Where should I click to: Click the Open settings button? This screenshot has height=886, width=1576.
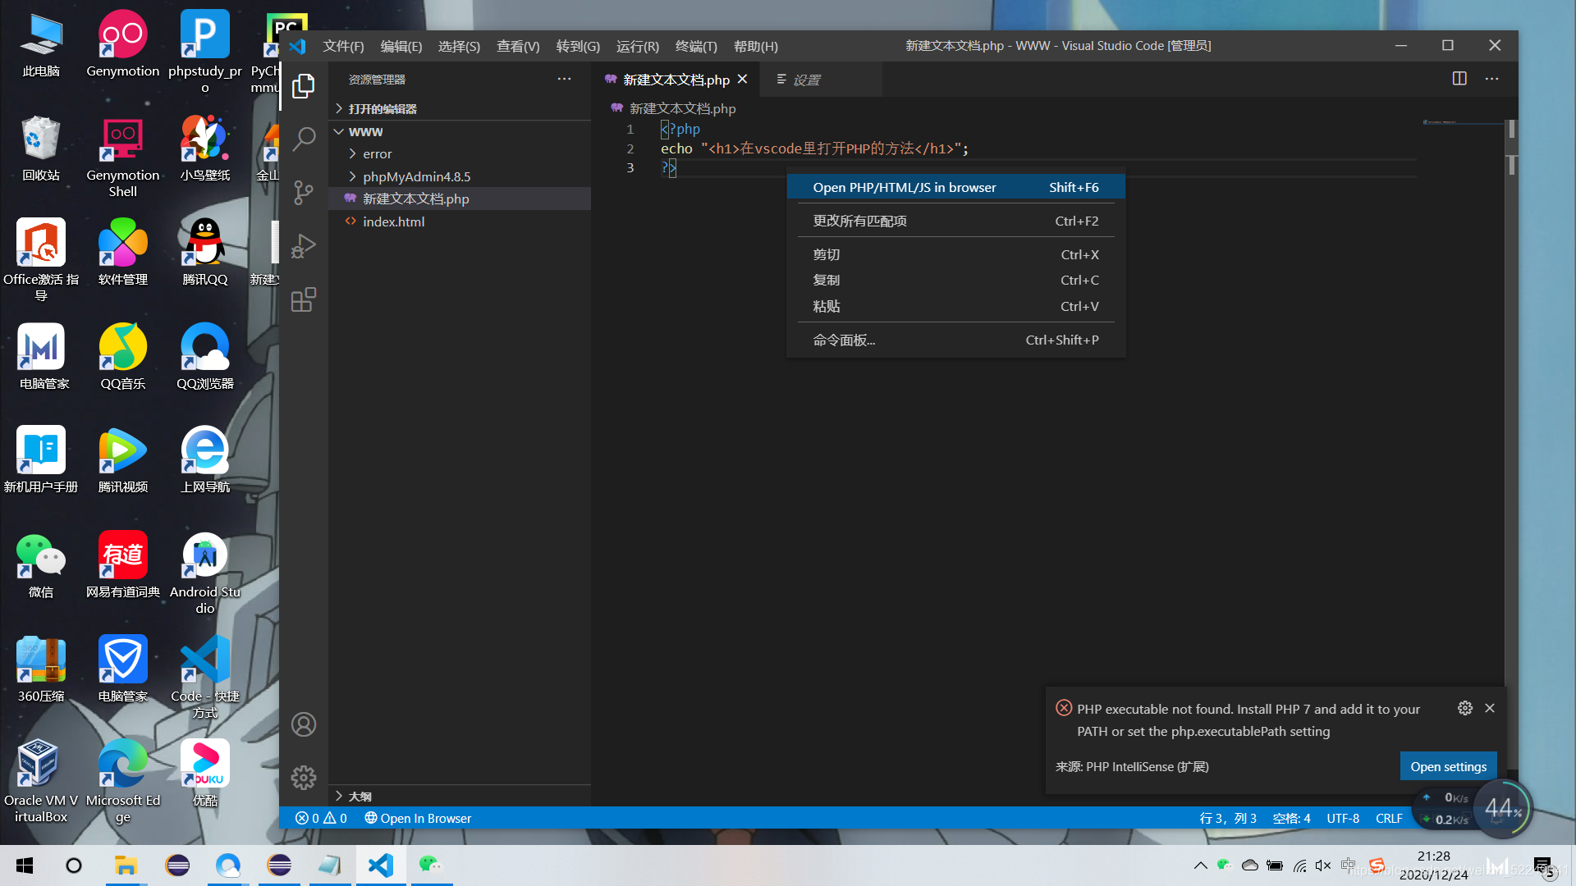(x=1448, y=766)
